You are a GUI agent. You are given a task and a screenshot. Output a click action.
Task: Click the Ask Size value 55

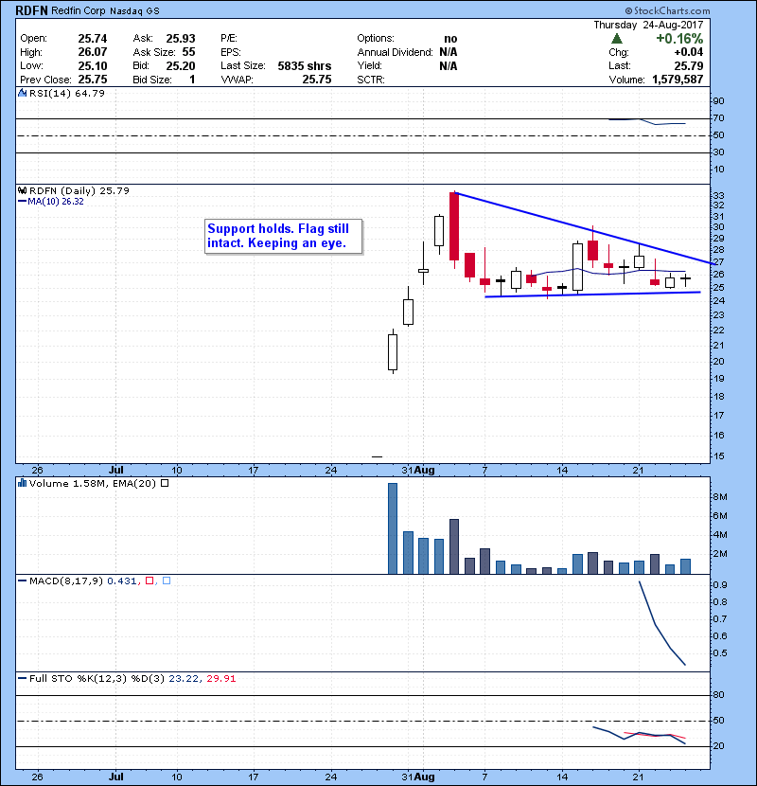click(x=189, y=52)
